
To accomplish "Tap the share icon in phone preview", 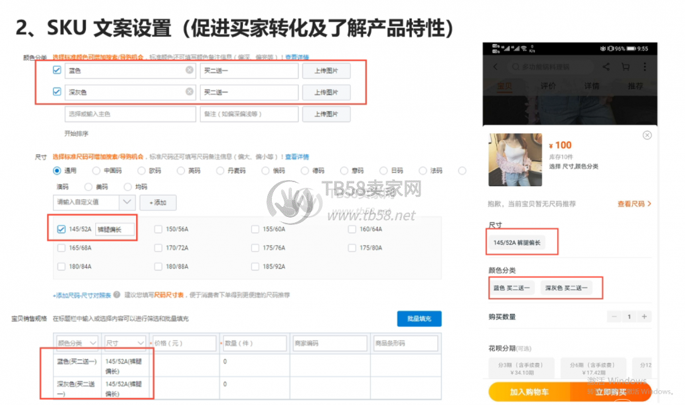I will pos(606,67).
